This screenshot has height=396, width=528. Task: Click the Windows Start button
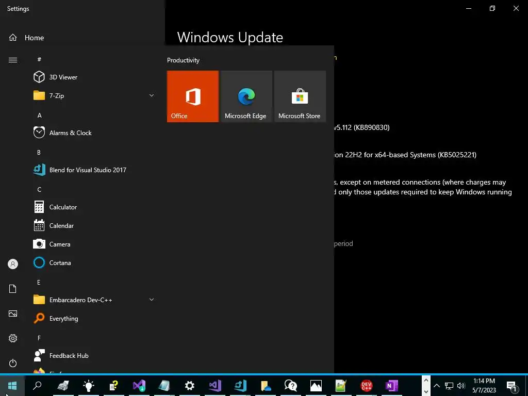tap(12, 386)
